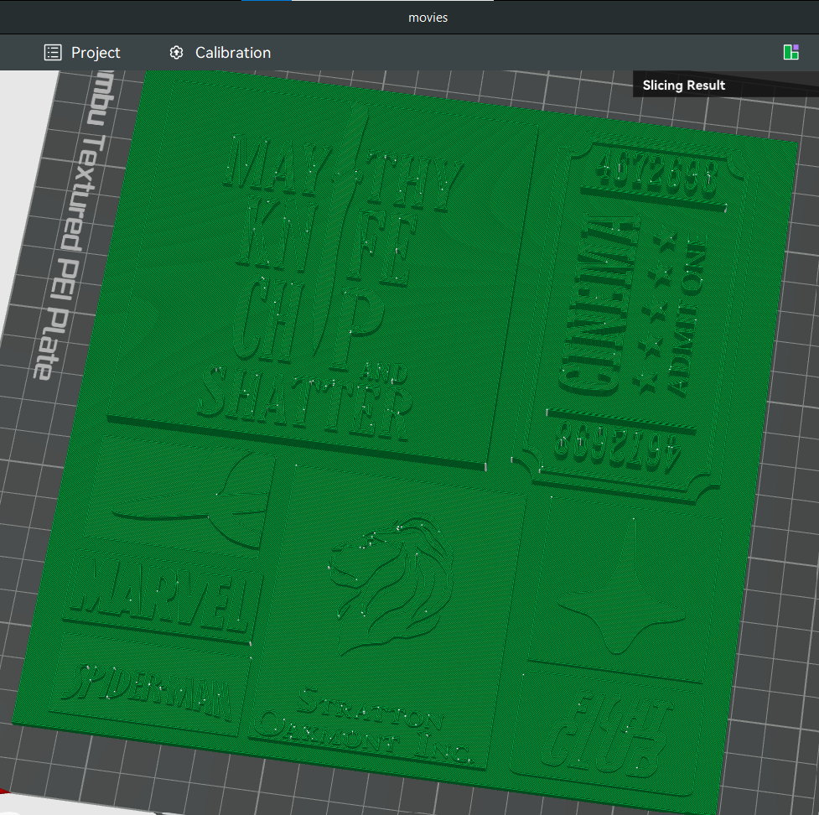
Task: Open the Calibration tab
Action: [x=220, y=53]
